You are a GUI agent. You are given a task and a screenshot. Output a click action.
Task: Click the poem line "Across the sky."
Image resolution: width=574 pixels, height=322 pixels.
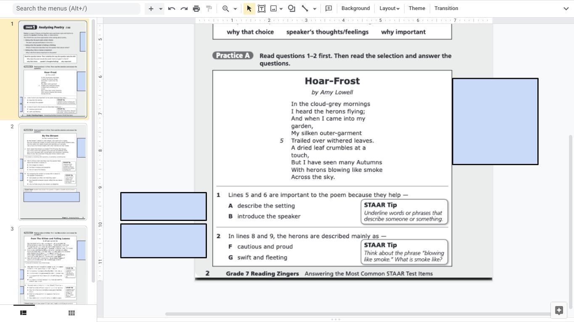313,177
